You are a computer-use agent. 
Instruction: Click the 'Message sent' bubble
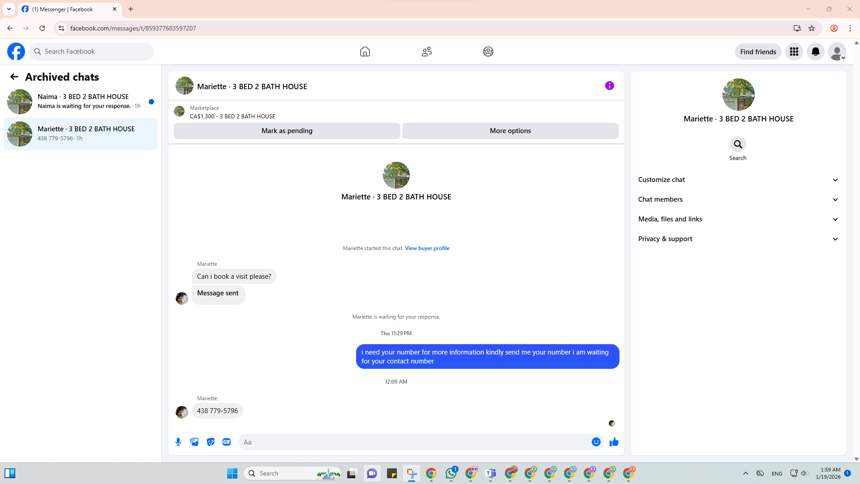pyautogui.click(x=218, y=294)
